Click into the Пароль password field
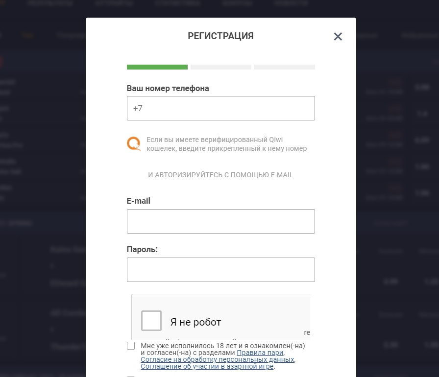 pyautogui.click(x=220, y=270)
